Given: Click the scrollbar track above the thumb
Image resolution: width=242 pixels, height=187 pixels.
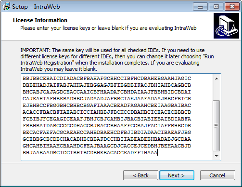Looking at the screenshot, I should pos(217,92).
